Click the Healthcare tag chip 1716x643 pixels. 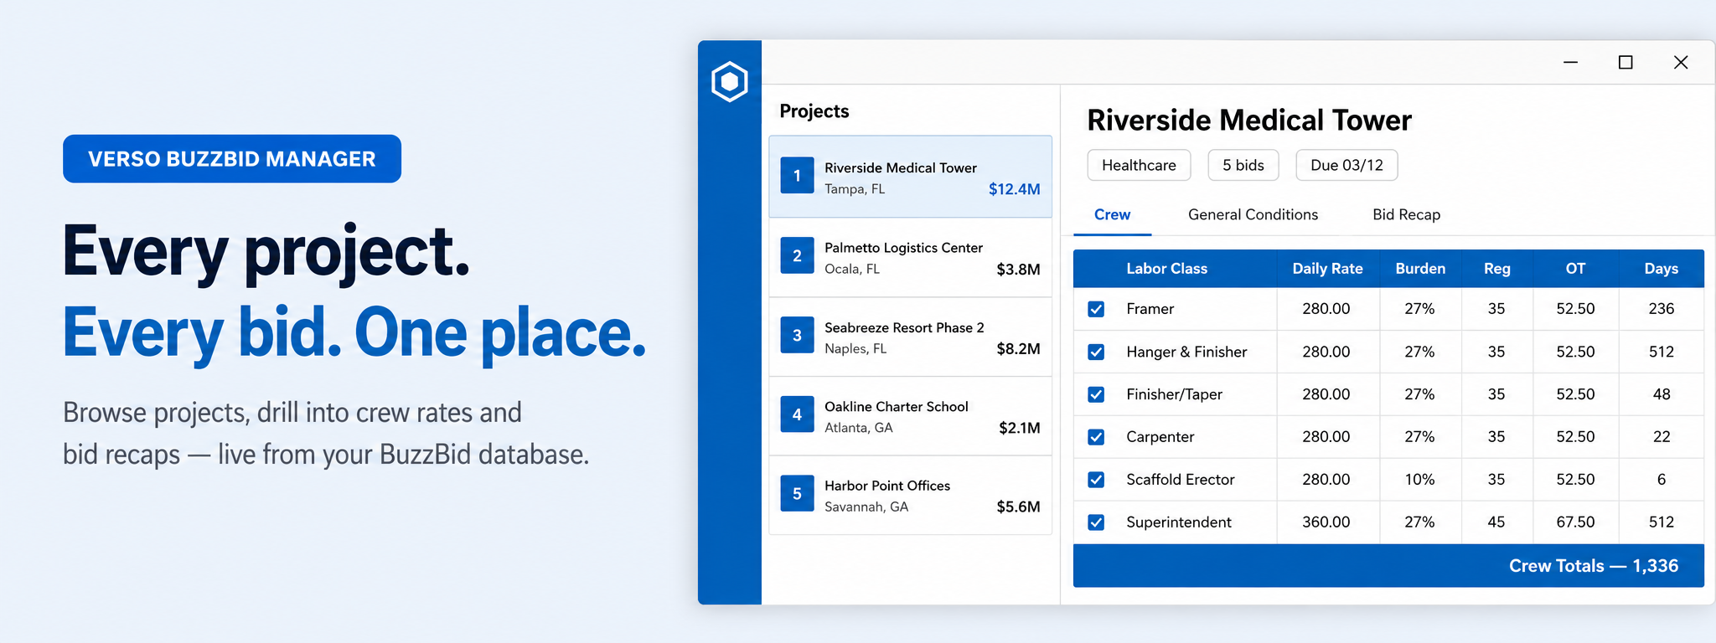click(x=1139, y=165)
